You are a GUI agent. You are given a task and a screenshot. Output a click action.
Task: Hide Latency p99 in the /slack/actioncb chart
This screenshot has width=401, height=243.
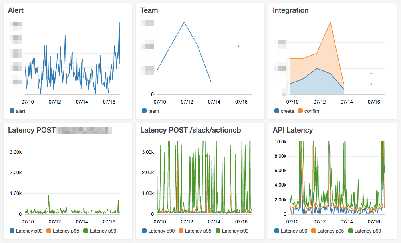point(235,231)
